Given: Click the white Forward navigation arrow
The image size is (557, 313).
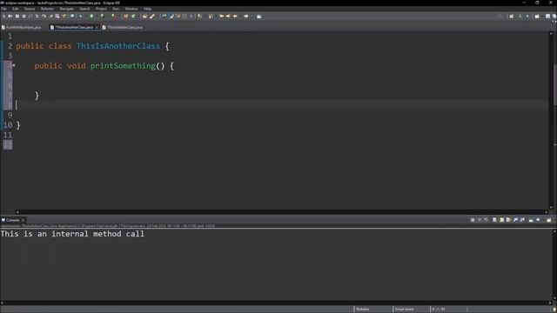Looking at the screenshot, I should [246, 17].
